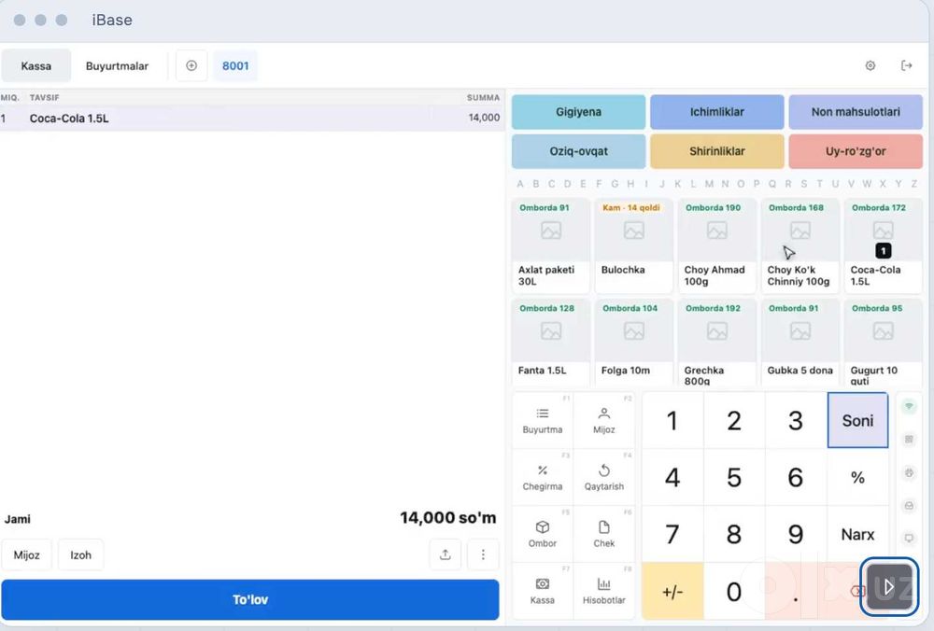
Task: Choose the Uy-ro'zg'or category
Action: (x=856, y=151)
